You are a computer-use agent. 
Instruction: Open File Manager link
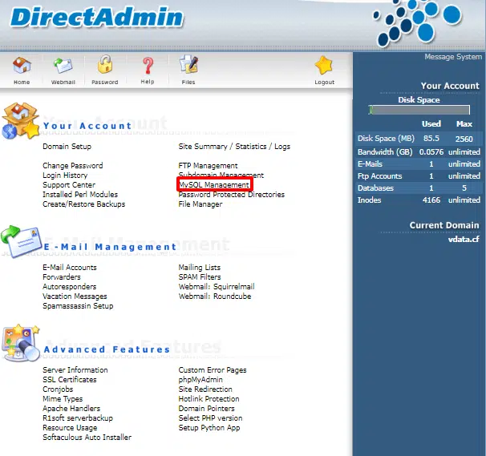pyautogui.click(x=200, y=204)
